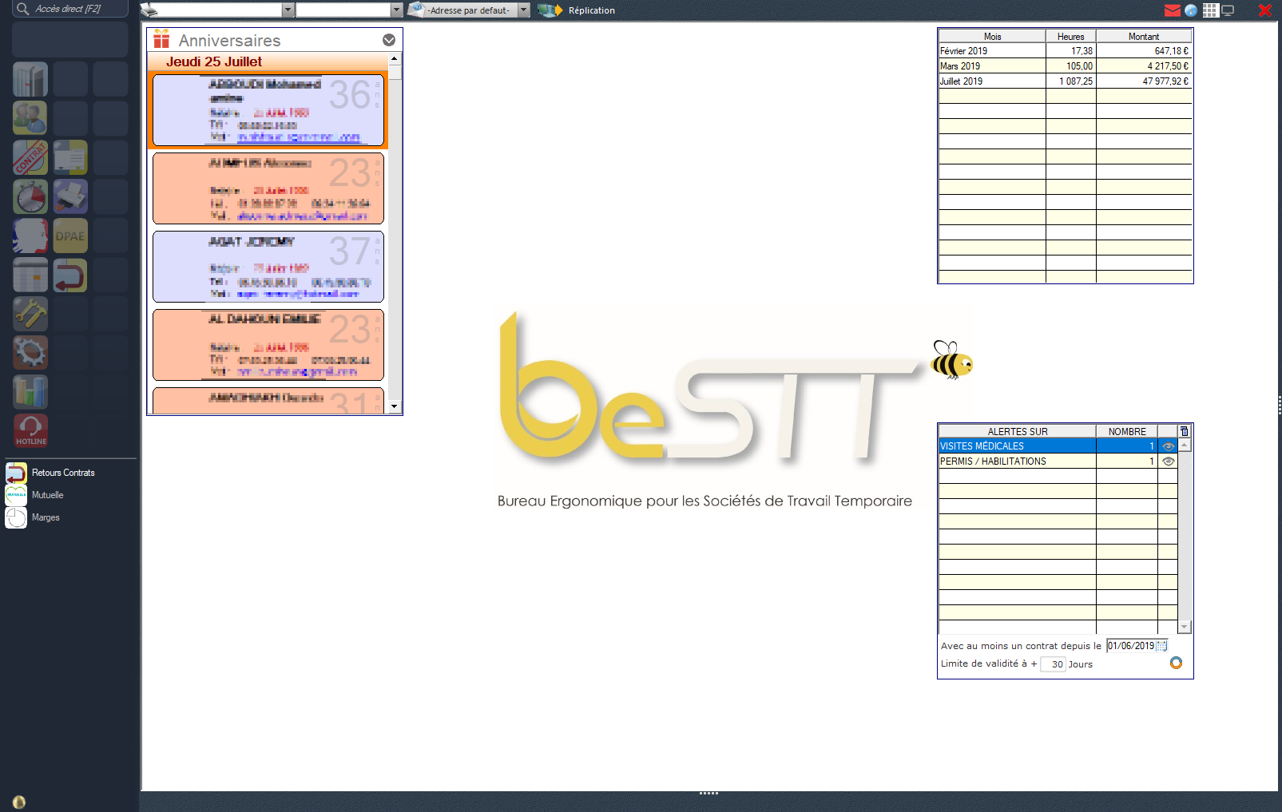Click the NOMBRE column header

click(x=1127, y=431)
